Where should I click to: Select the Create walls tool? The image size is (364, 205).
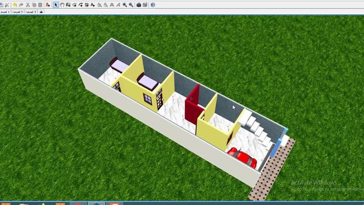coord(68,5)
